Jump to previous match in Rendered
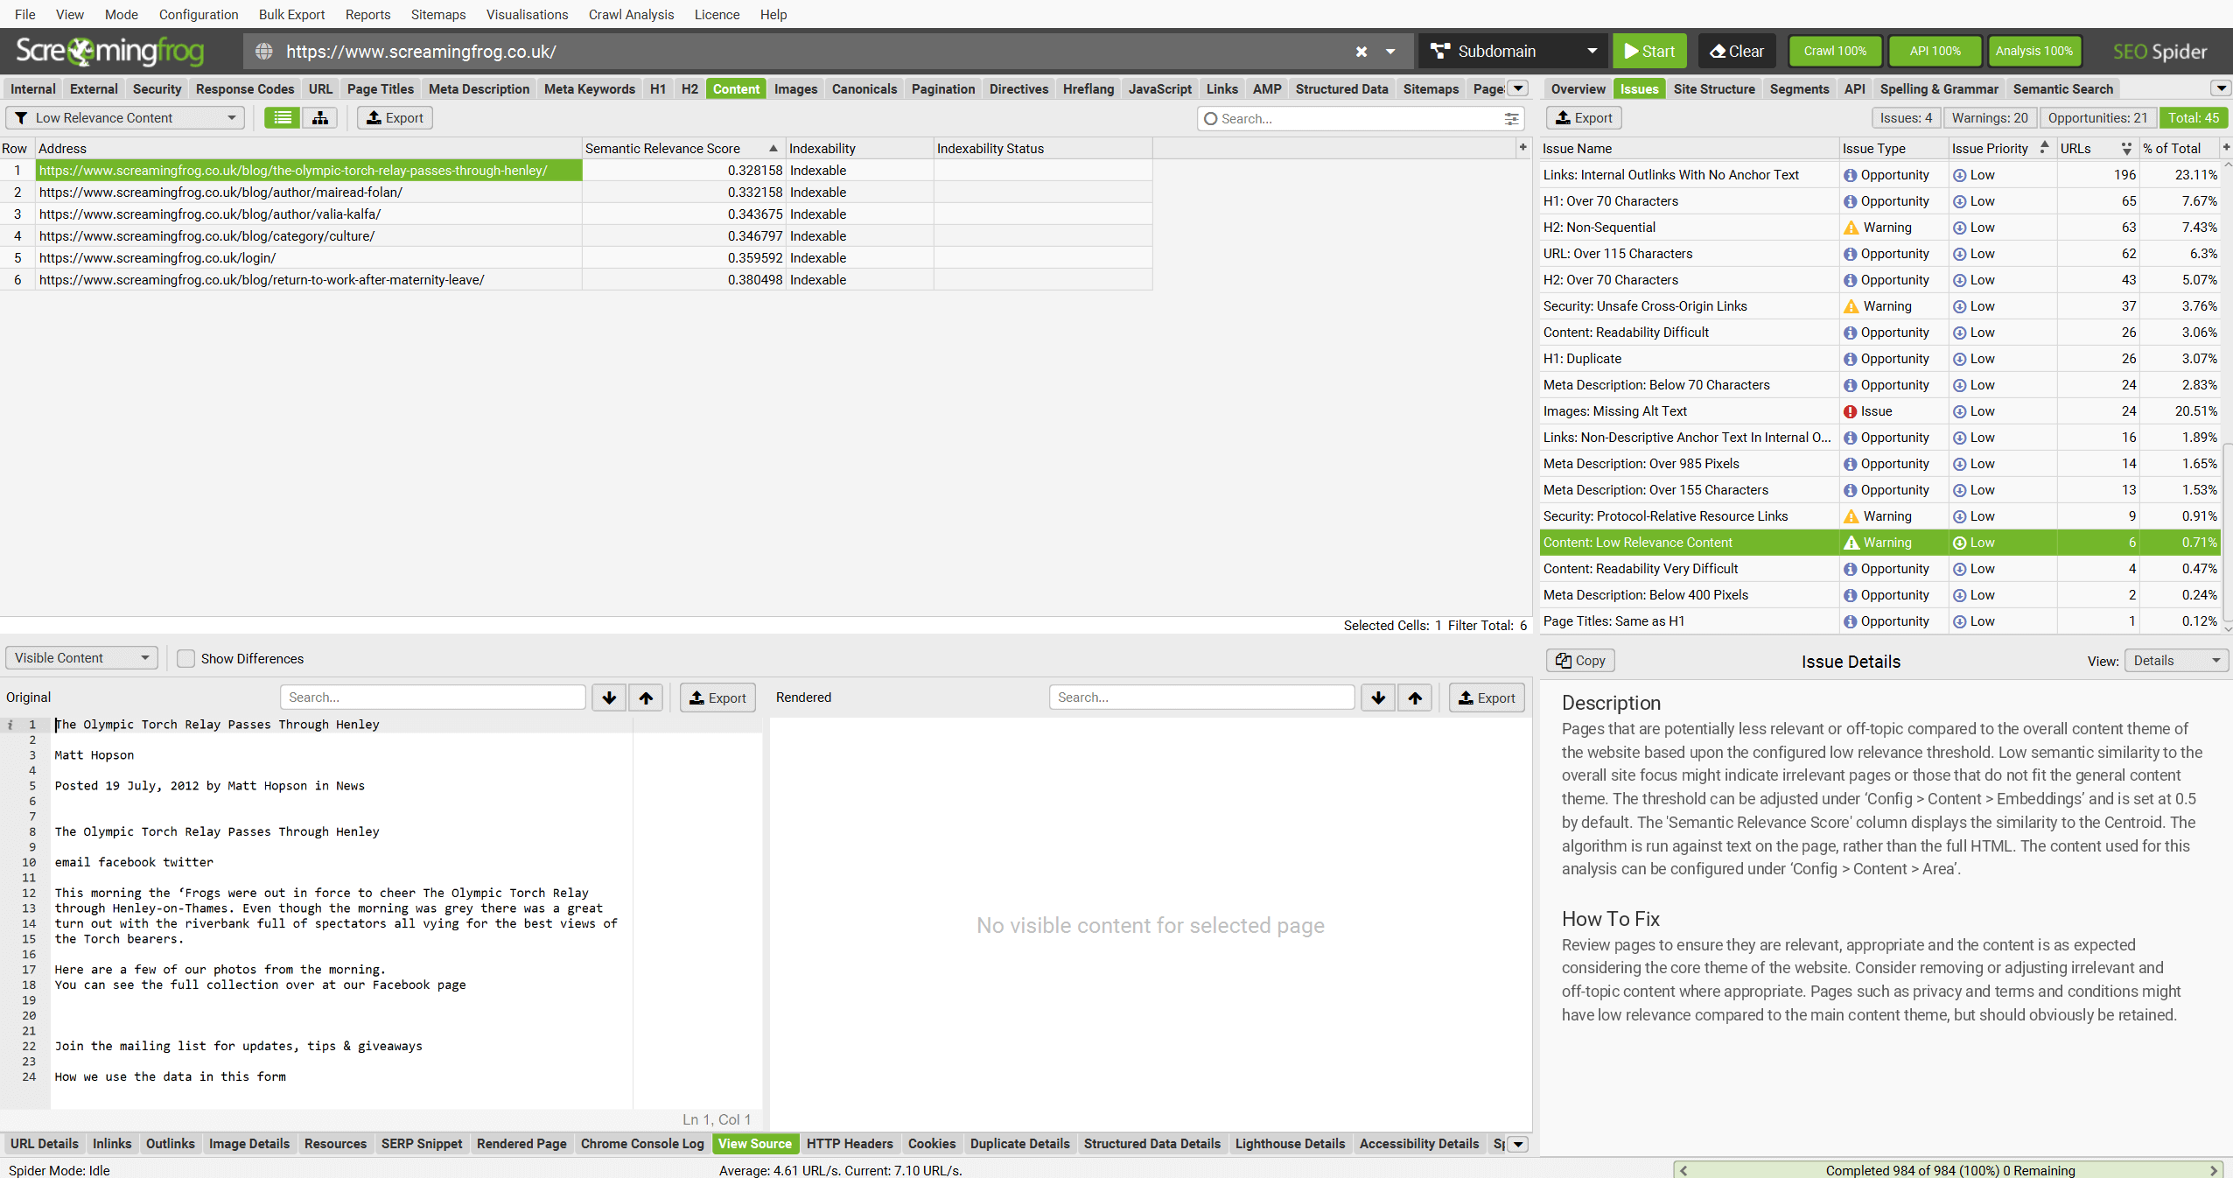Screen dimensions: 2233x1178 point(1415,698)
